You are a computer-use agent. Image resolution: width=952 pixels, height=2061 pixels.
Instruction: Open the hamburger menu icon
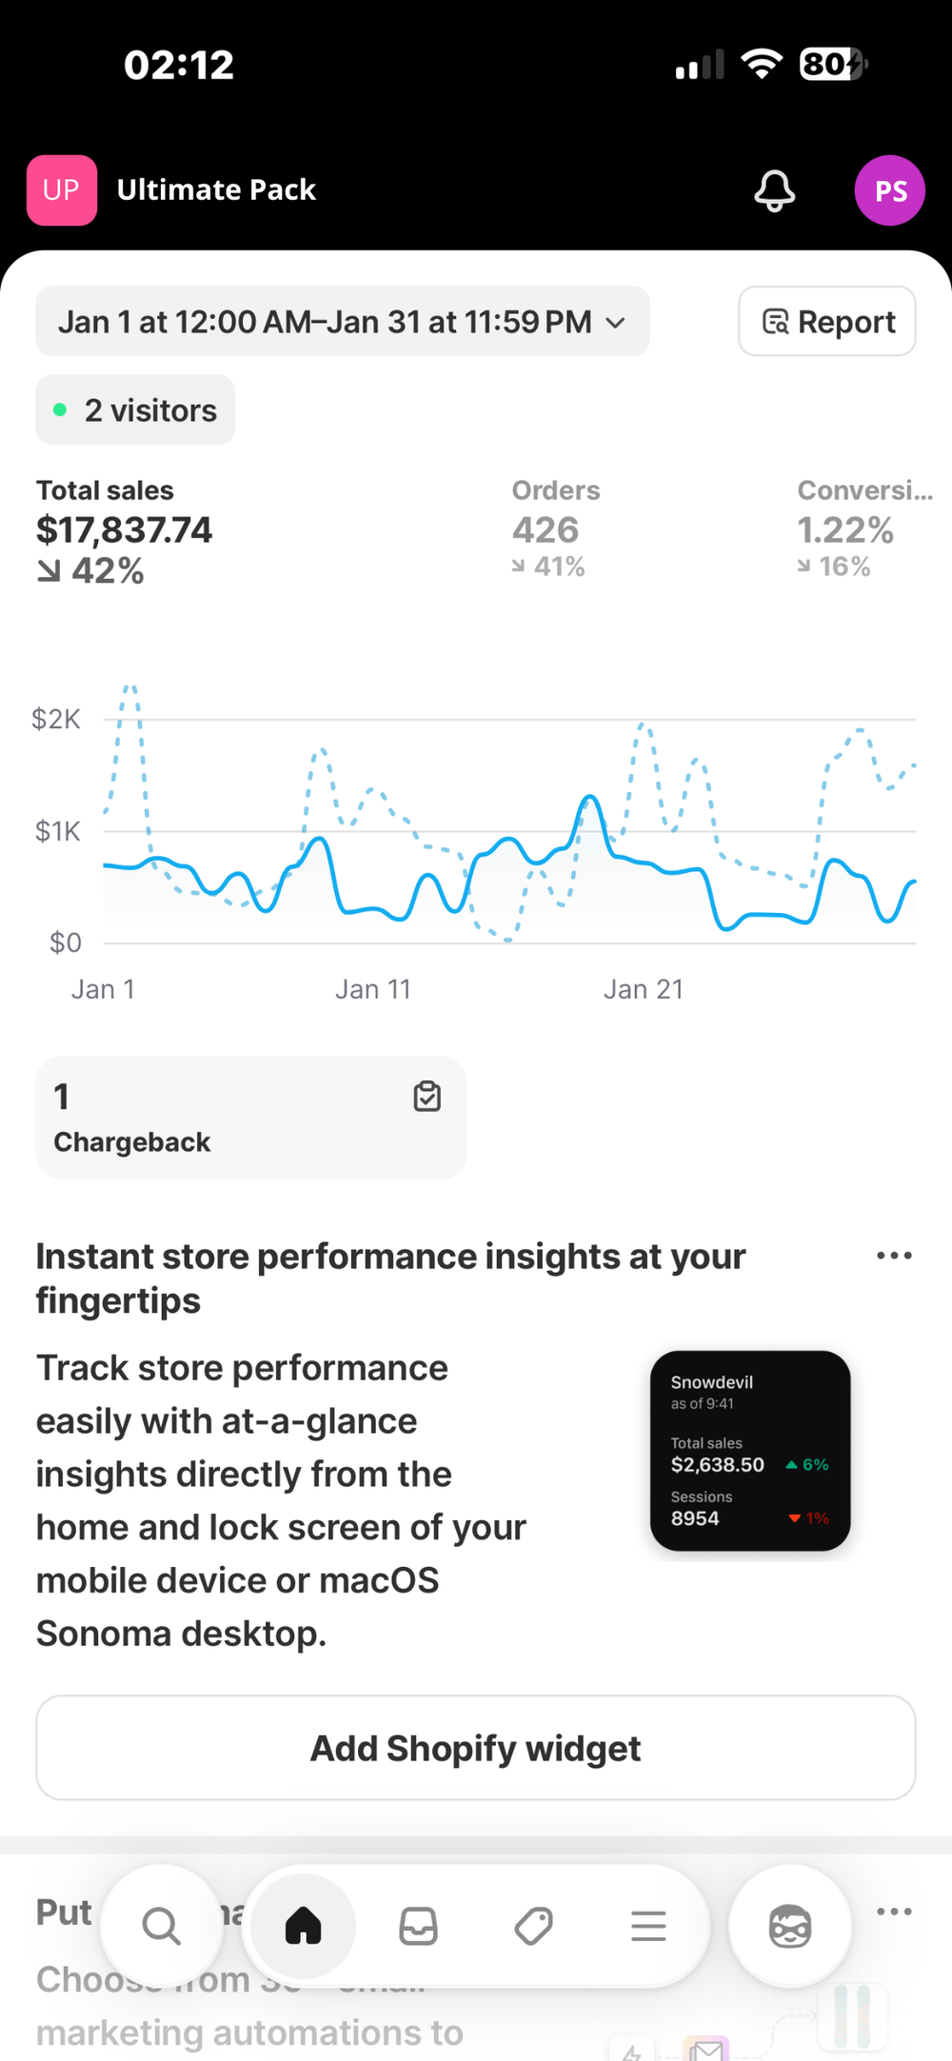tap(648, 1926)
